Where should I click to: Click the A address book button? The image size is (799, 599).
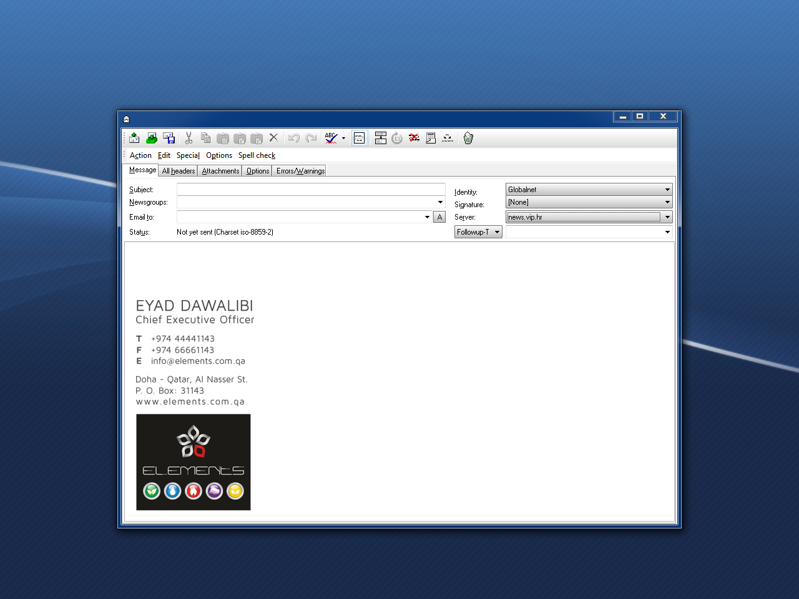click(x=439, y=217)
